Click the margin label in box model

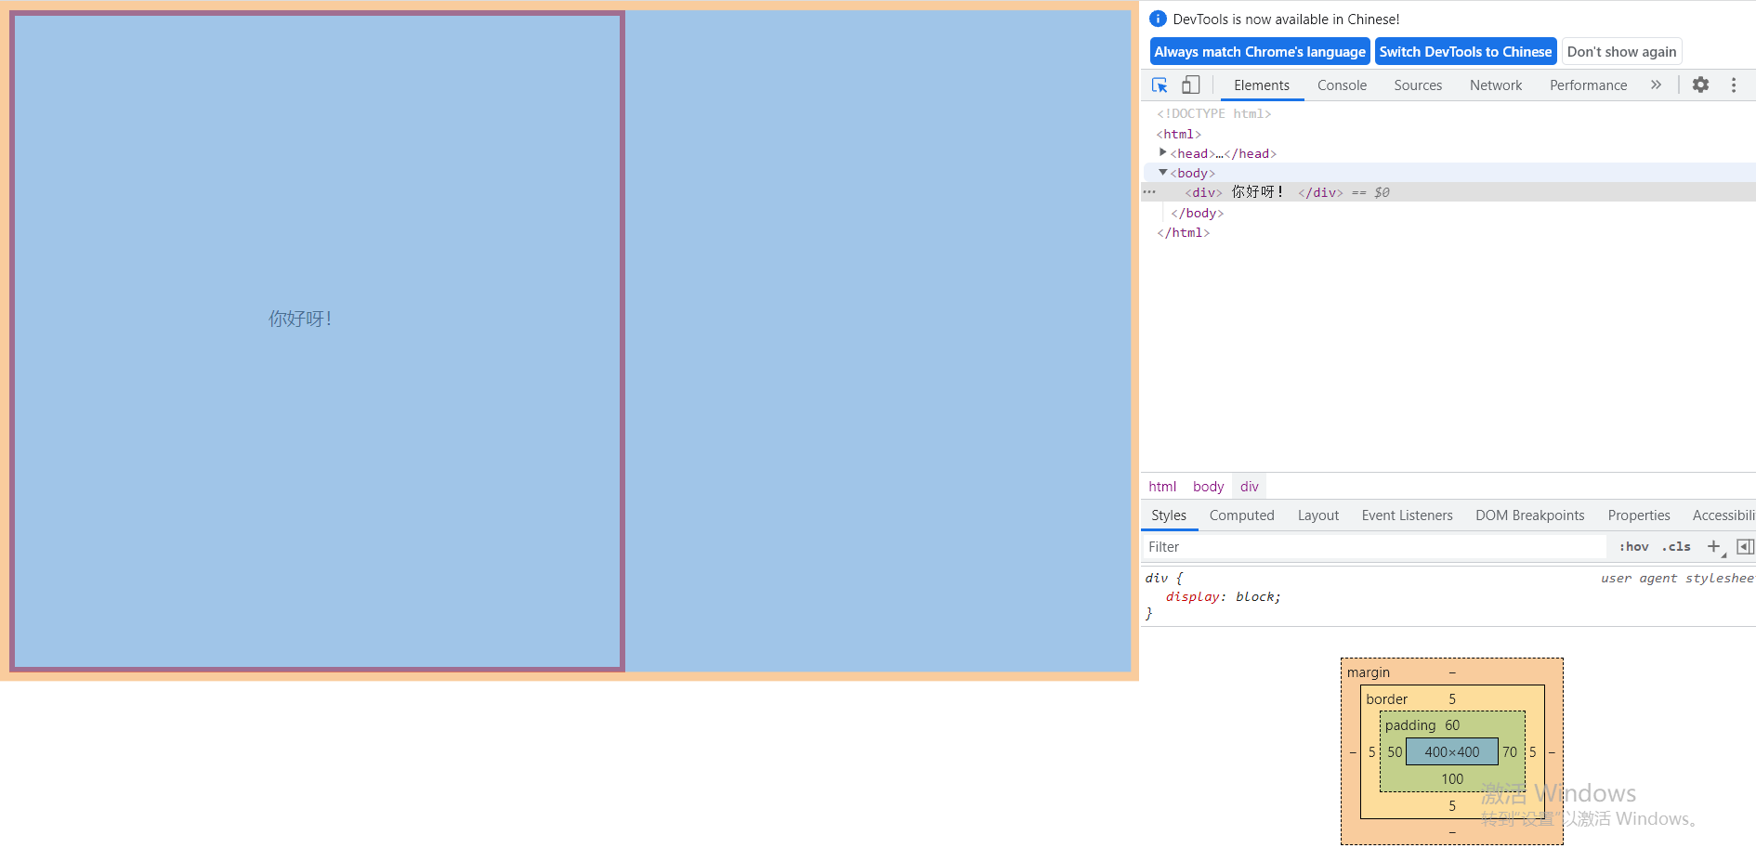click(x=1369, y=672)
